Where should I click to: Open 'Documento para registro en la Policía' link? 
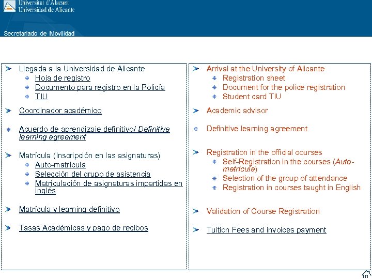point(100,87)
